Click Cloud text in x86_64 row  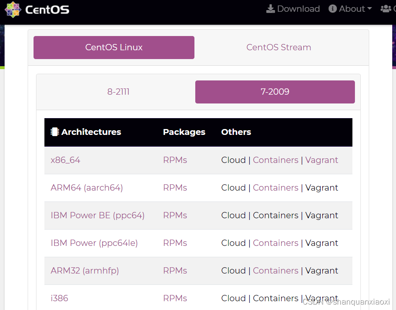(x=233, y=160)
